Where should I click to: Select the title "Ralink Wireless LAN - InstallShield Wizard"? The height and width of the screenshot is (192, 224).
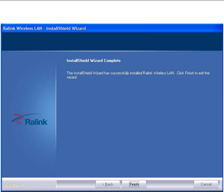[x=44, y=28]
